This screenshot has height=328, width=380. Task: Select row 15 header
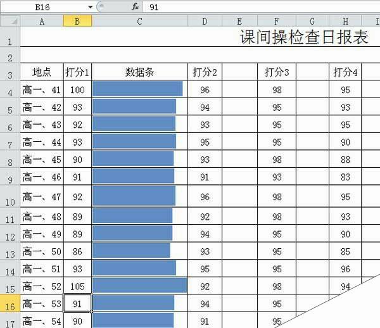coord(10,286)
